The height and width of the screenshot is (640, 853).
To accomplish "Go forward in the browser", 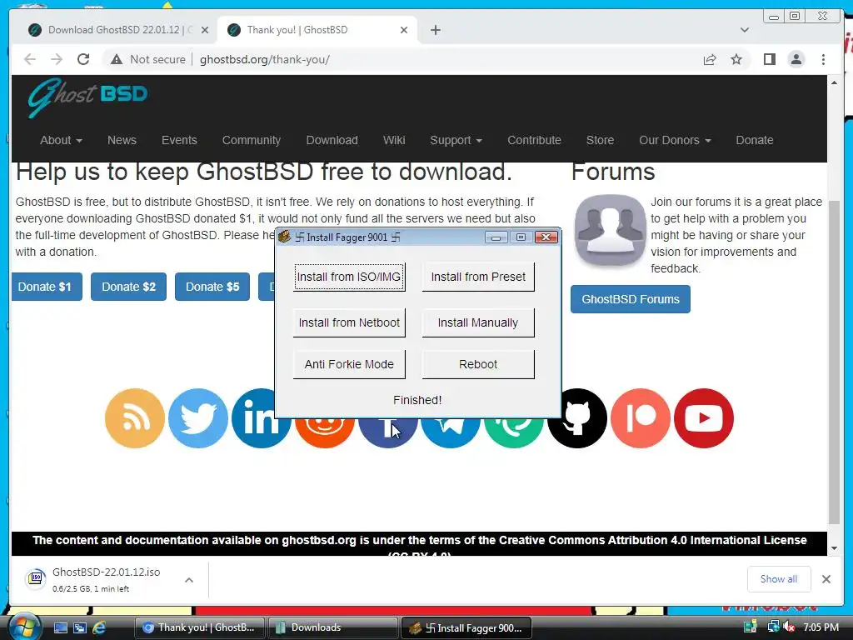I will 57,59.
